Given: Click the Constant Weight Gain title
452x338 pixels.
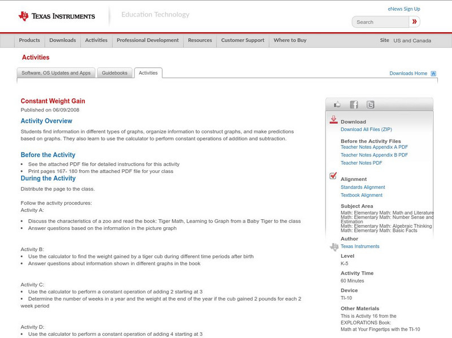Looking at the screenshot, I should tap(53, 101).
